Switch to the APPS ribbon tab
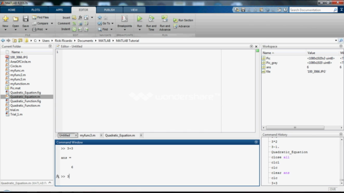 pyautogui.click(x=59, y=10)
